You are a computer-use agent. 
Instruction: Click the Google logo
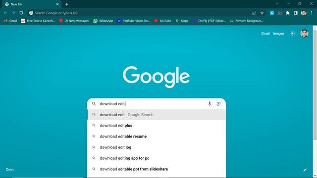click(x=157, y=77)
